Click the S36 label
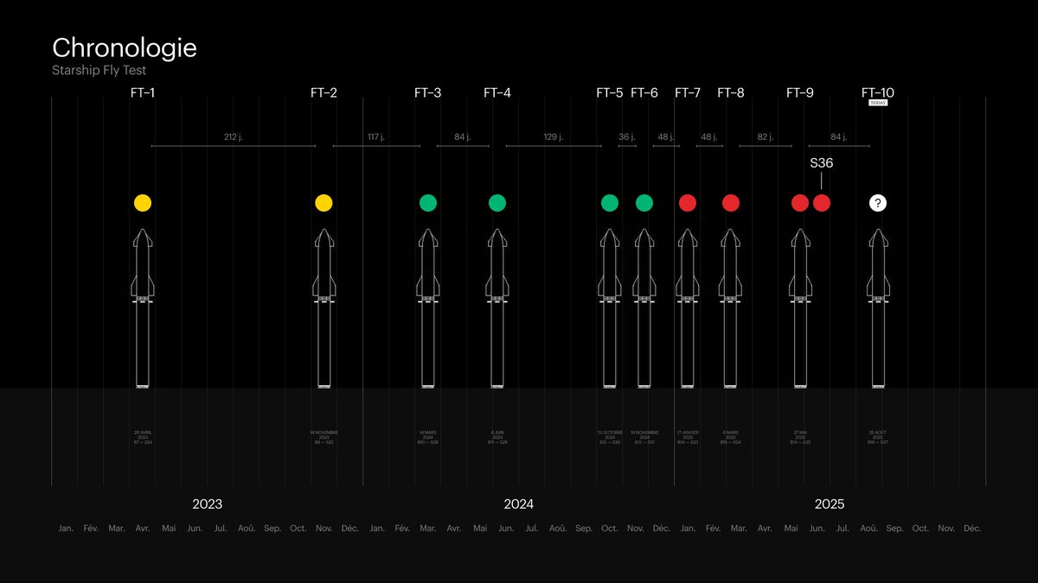The height and width of the screenshot is (583, 1038). (x=821, y=162)
